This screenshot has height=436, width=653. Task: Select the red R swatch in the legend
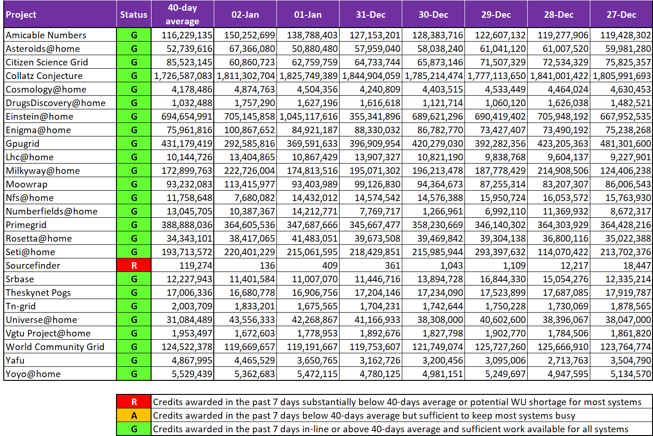[x=134, y=402]
